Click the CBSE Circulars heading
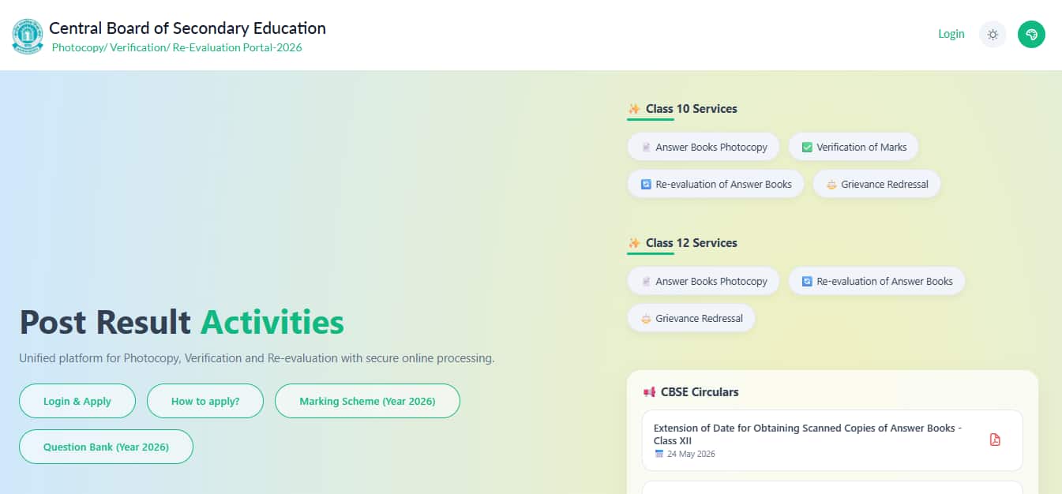Viewport: 1062px width, 494px height. pos(700,392)
